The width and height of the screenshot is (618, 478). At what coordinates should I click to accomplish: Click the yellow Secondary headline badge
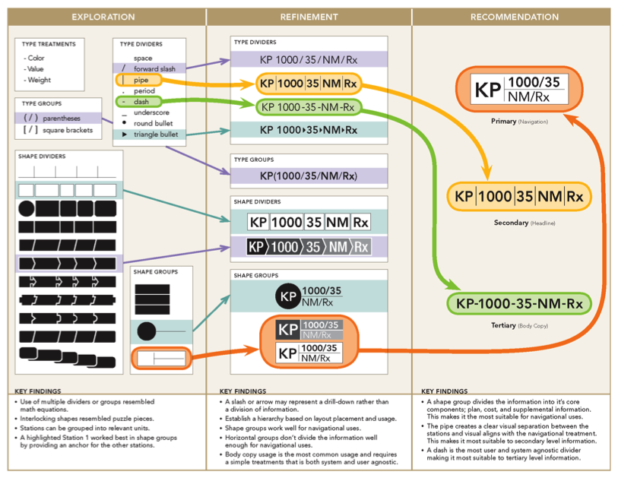click(x=518, y=197)
